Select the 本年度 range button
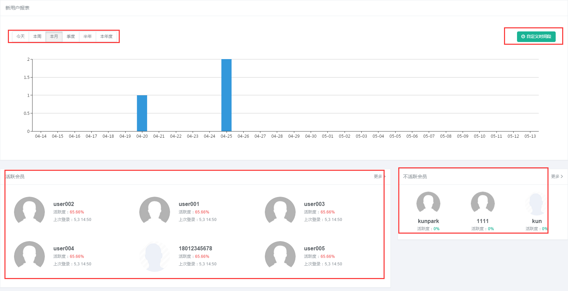Image resolution: width=568 pixels, height=291 pixels. coord(106,37)
